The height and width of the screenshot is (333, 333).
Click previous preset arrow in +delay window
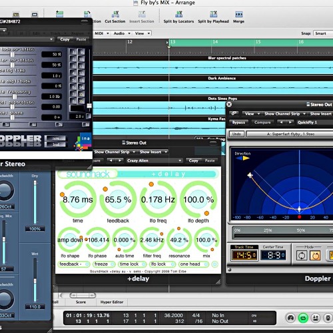click(111, 161)
